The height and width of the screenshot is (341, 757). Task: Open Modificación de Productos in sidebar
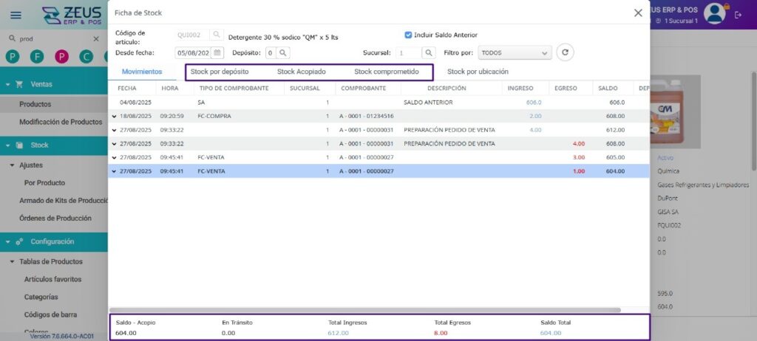coord(61,122)
